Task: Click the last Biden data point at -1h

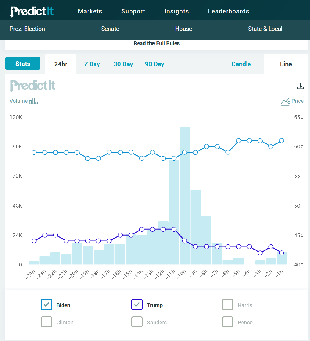Action: [281, 140]
